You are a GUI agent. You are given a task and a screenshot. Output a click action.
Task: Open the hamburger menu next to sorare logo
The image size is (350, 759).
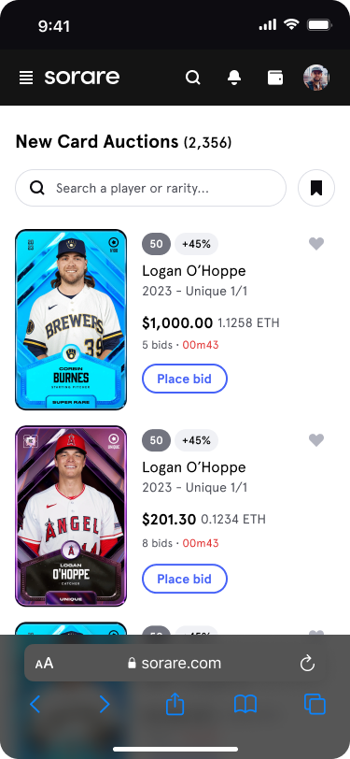pyautogui.click(x=26, y=78)
